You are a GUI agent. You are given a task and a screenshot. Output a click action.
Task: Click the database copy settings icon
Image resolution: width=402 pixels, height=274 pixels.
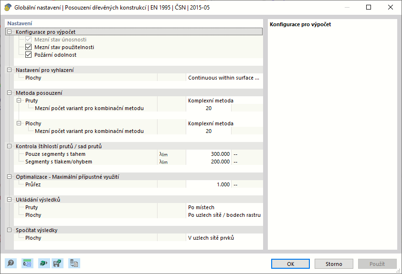coord(74,263)
